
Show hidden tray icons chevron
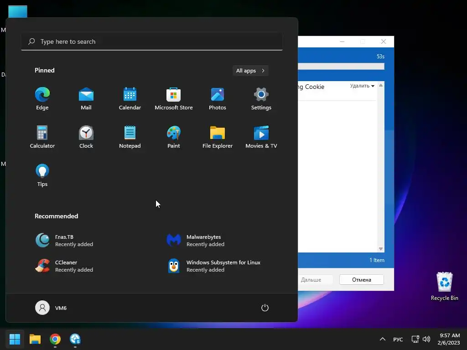[383, 339]
